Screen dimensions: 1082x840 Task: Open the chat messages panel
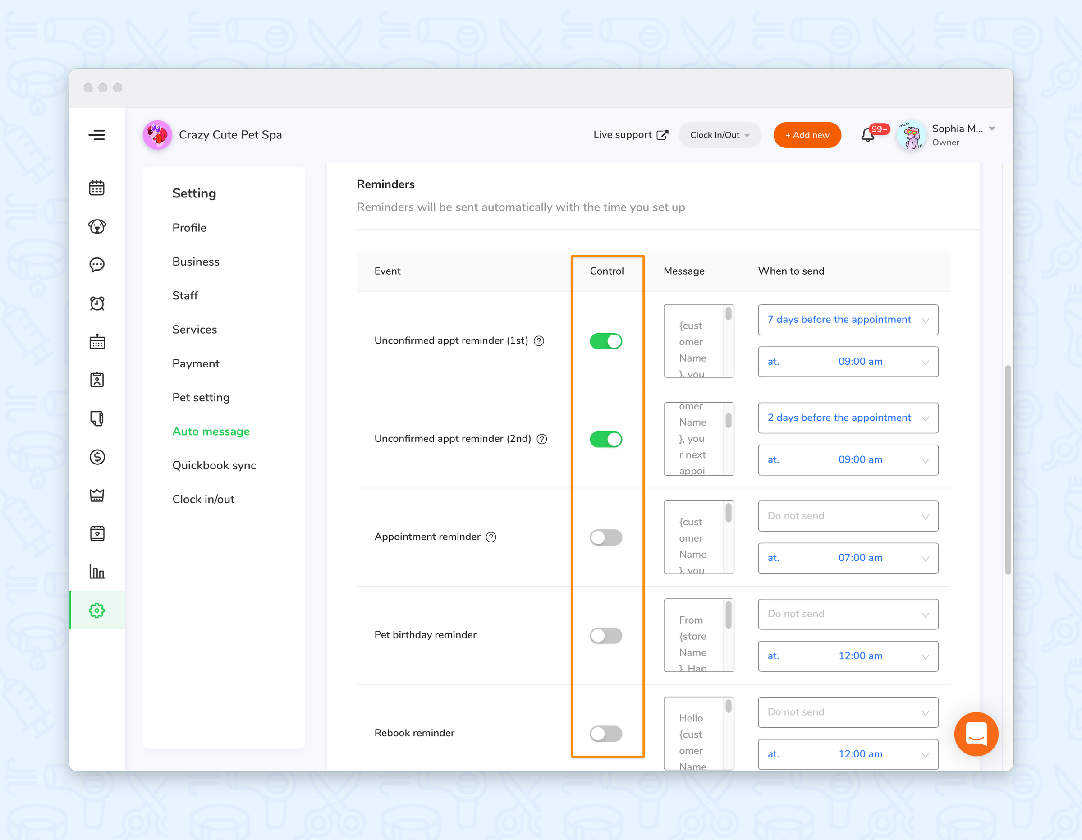[97, 265]
